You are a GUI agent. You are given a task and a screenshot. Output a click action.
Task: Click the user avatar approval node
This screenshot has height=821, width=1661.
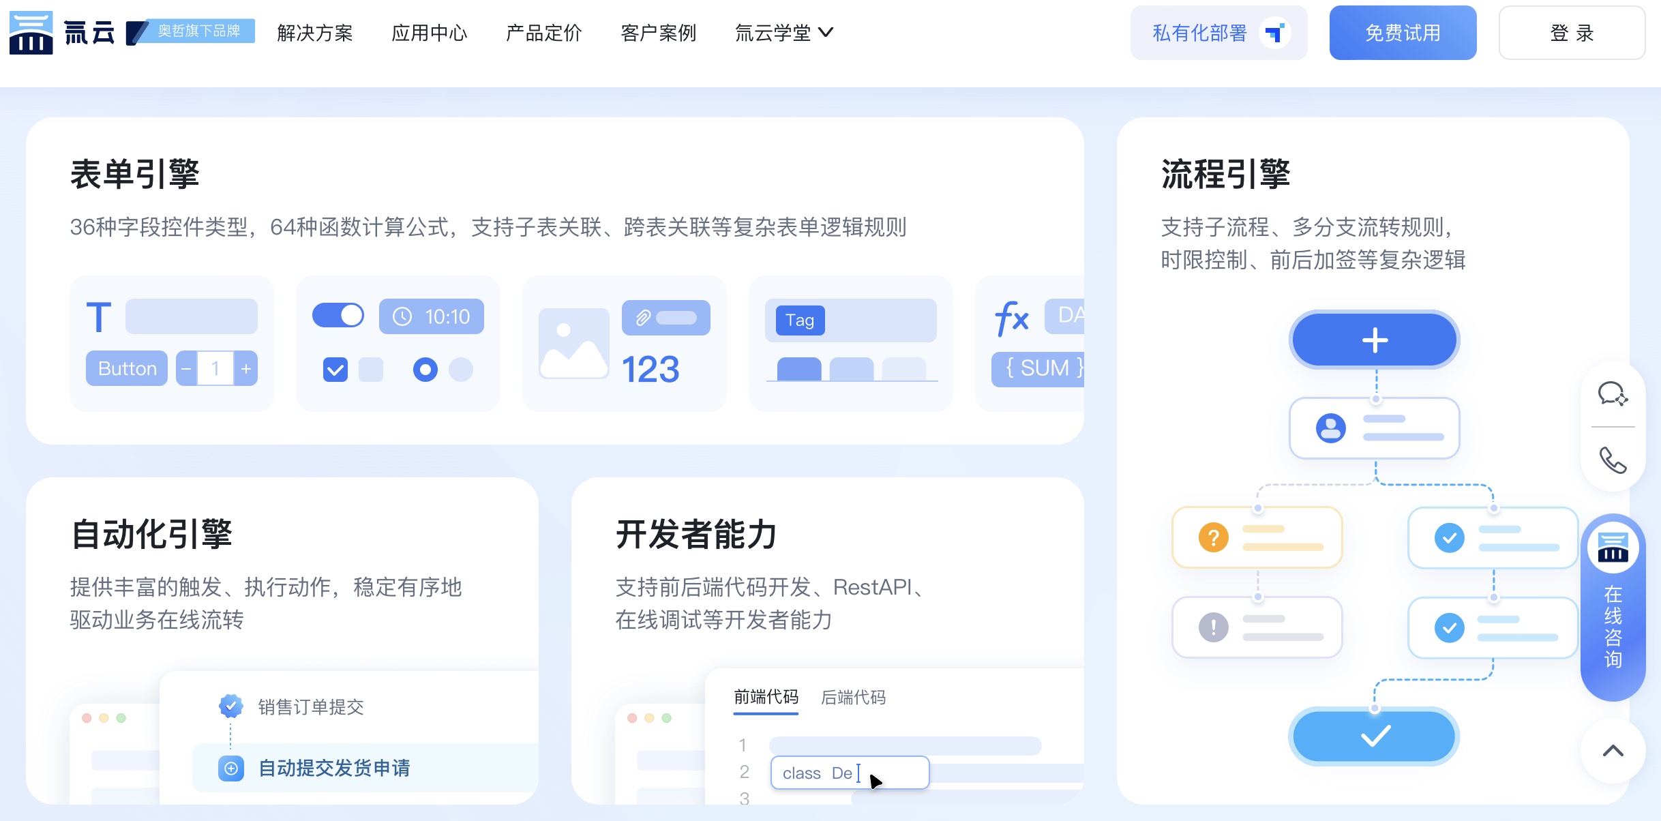[1374, 428]
